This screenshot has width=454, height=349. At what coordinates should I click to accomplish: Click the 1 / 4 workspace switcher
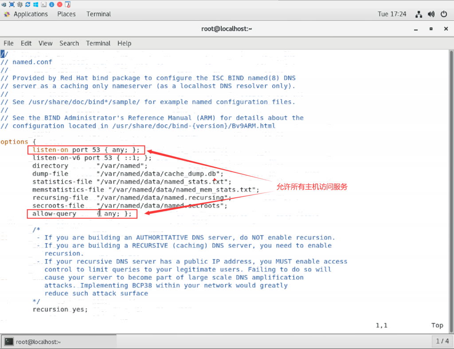[x=442, y=341]
